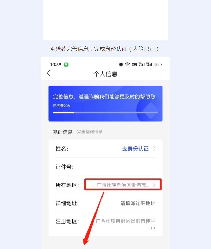The image size is (211, 249).
Task: Tap 完善基础信息 subtitle text
Action: pyautogui.click(x=90, y=132)
